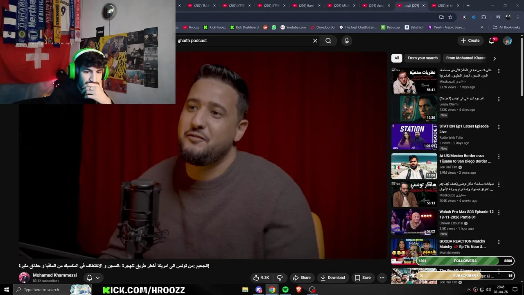Open options menu for STATION Ep1 video

tap(499, 127)
